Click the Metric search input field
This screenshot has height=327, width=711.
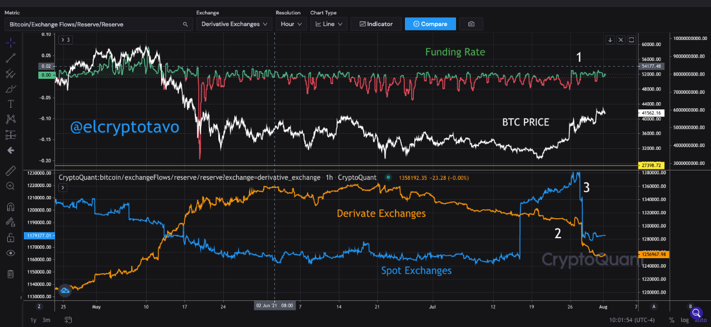[94, 24]
